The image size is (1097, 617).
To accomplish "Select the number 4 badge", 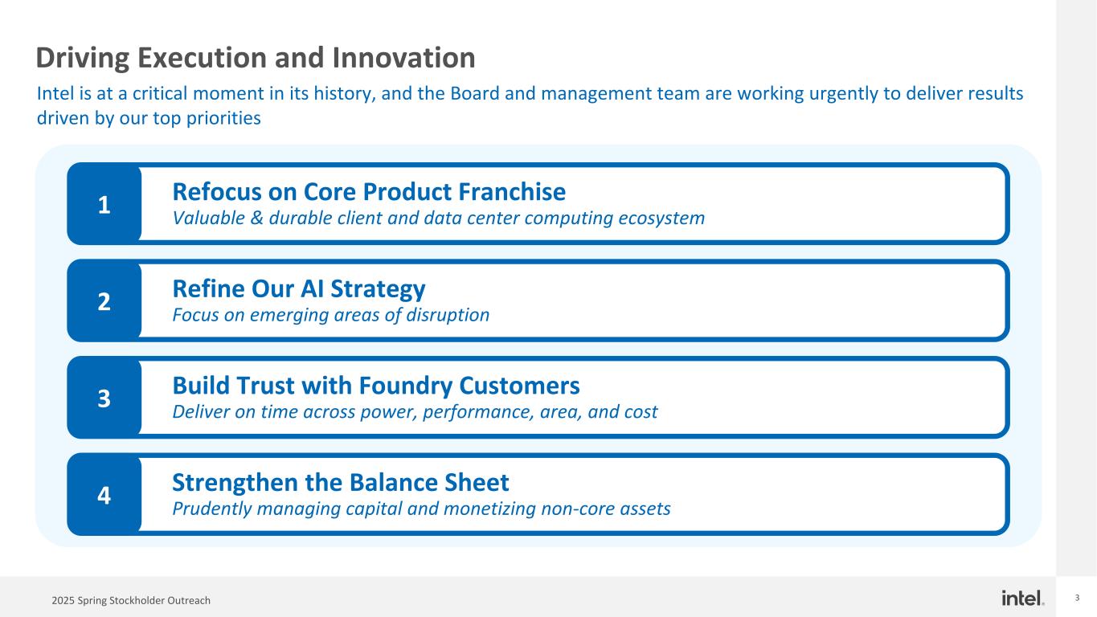I will click(104, 495).
